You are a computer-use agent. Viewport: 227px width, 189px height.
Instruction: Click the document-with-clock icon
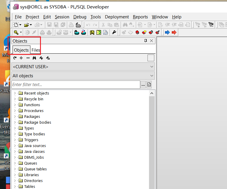(x=105, y=32)
